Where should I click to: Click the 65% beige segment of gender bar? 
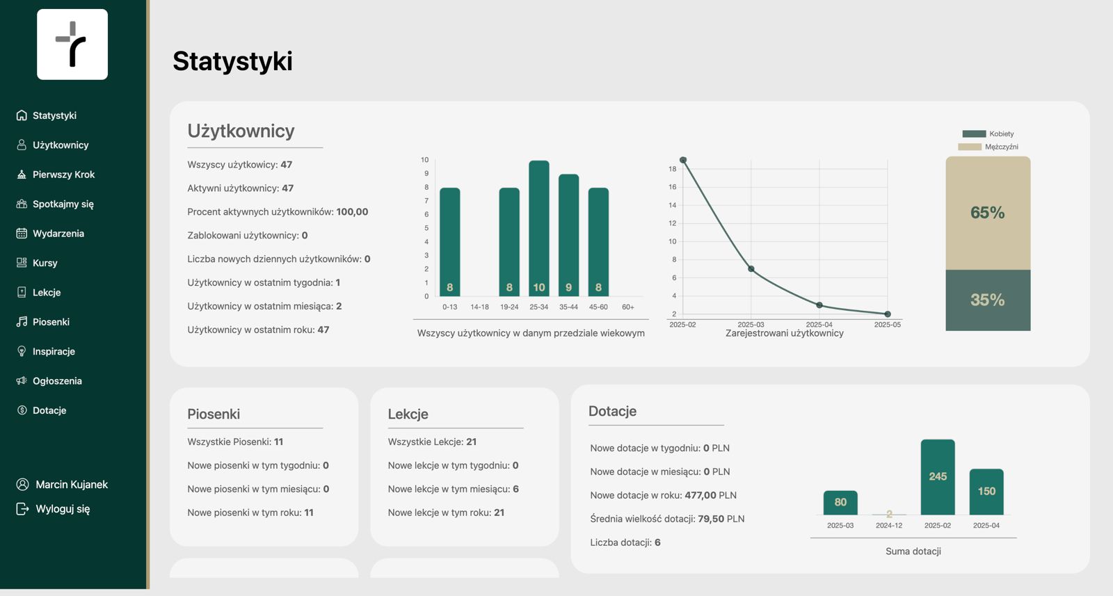(x=988, y=213)
